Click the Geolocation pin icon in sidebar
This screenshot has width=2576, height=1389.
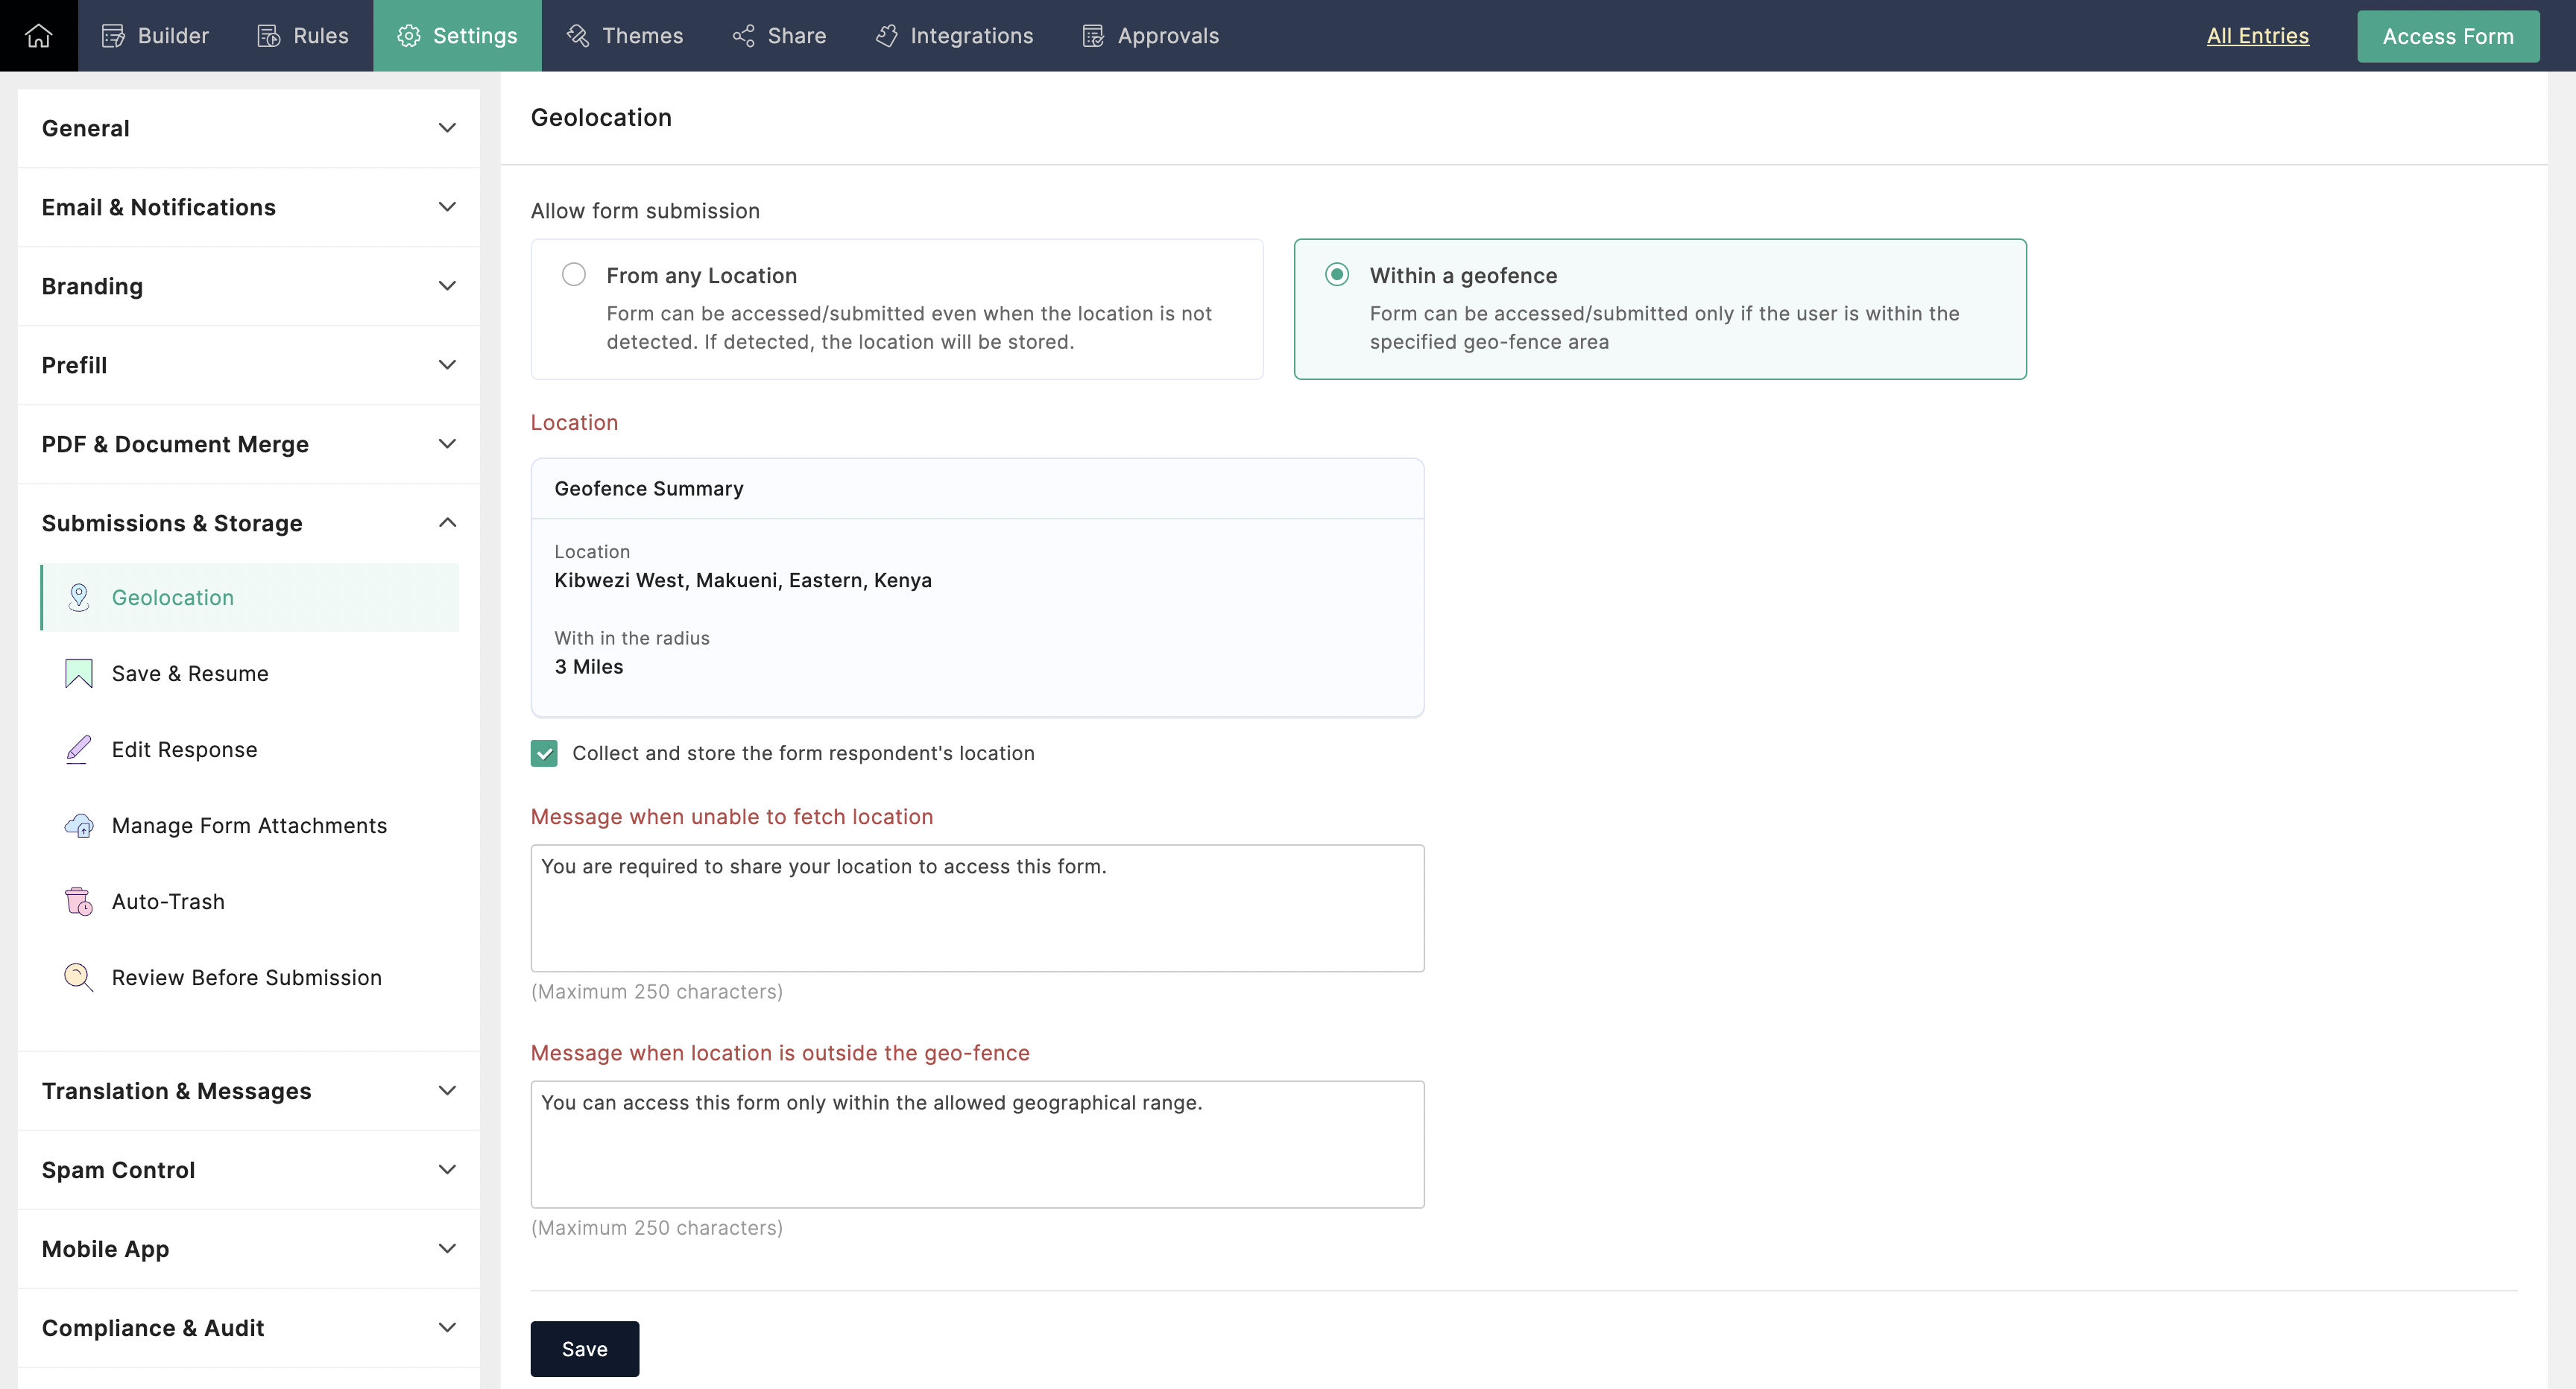(x=79, y=597)
